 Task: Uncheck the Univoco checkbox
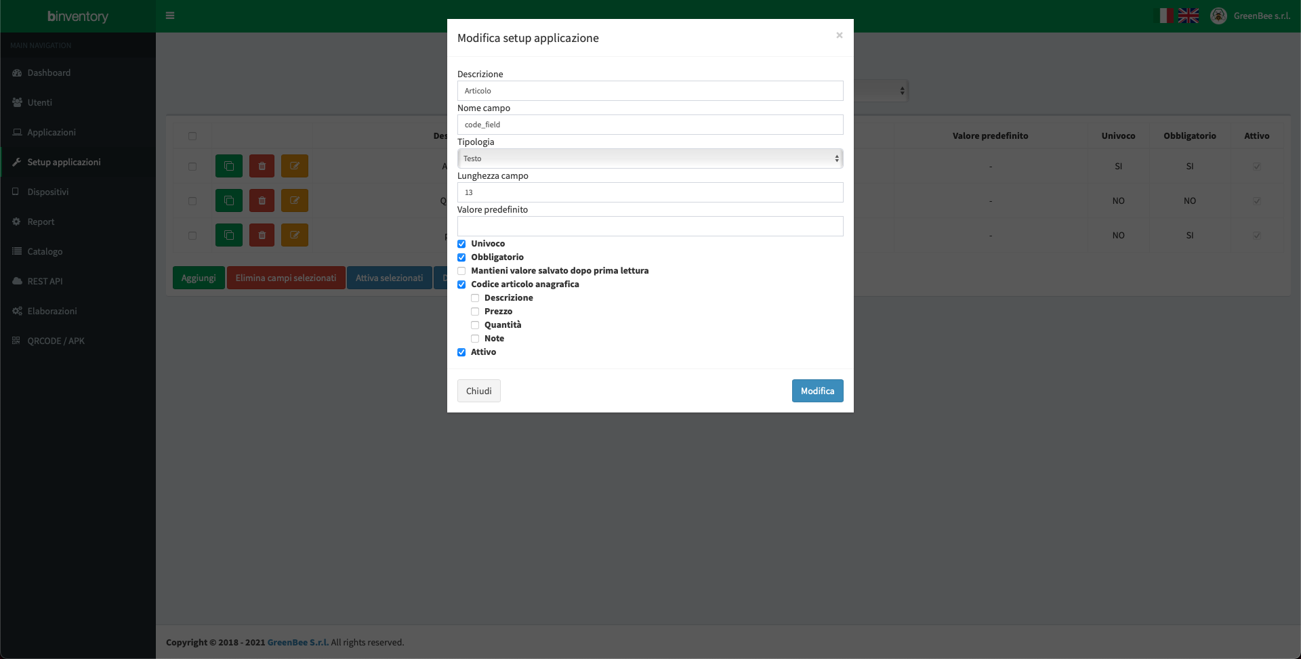[x=461, y=244]
